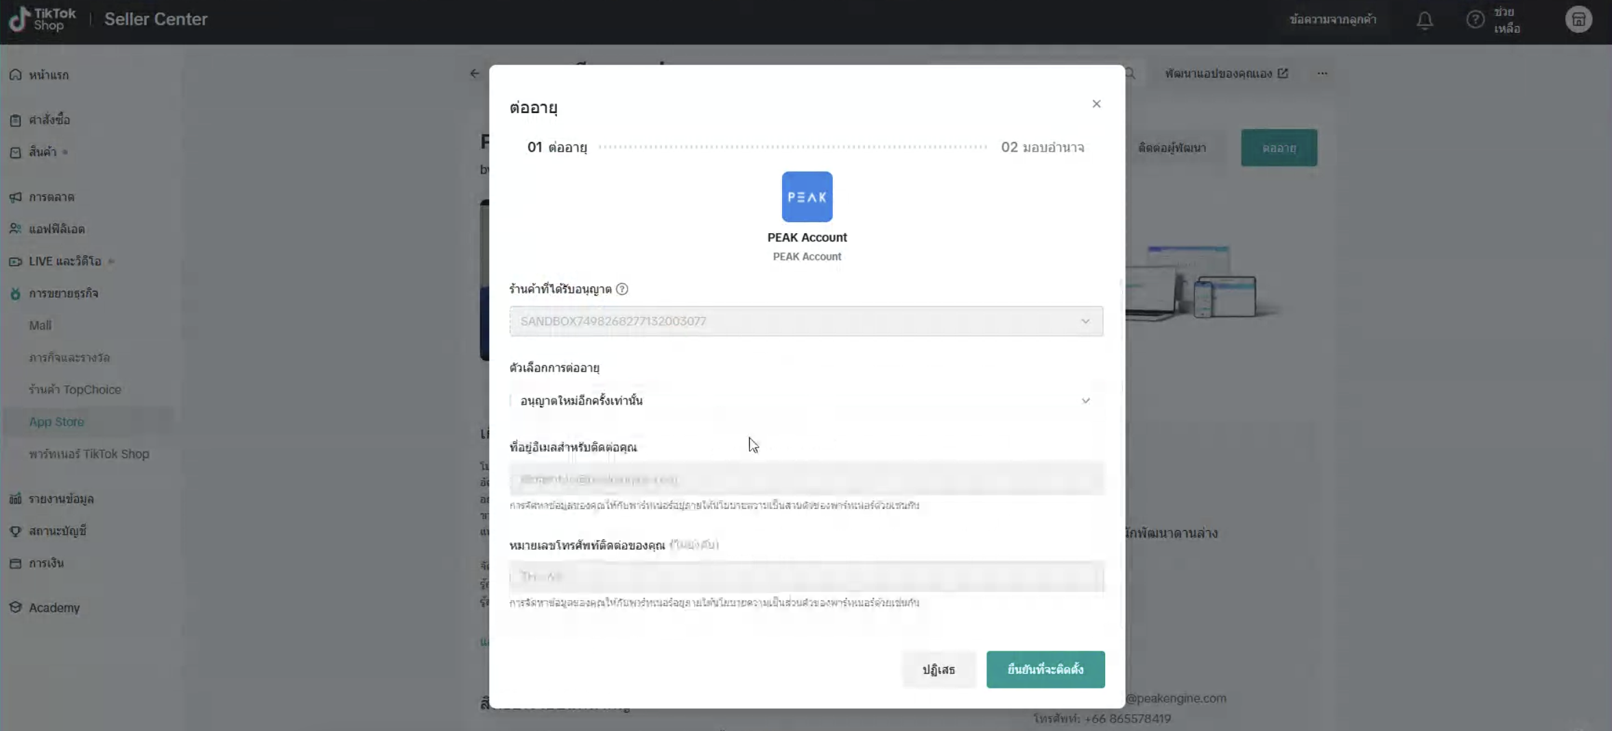
Task: Open สถานะบัญชี in the sidebar
Action: pos(58,531)
